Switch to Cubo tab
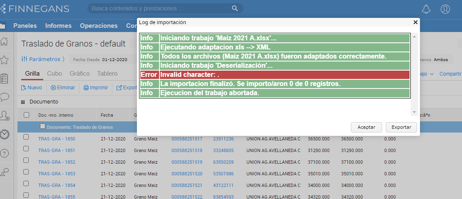This screenshot has width=462, height=199. [x=55, y=74]
